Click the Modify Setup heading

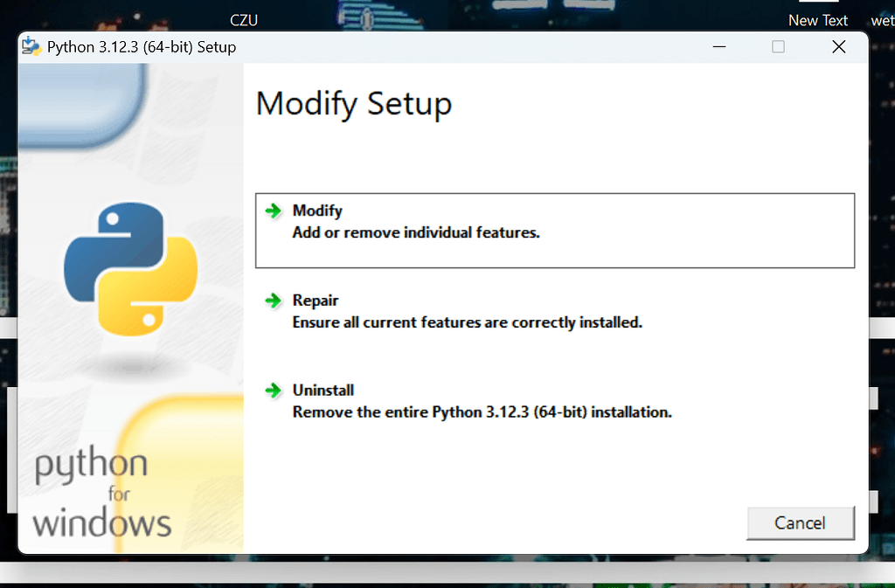[x=353, y=103]
